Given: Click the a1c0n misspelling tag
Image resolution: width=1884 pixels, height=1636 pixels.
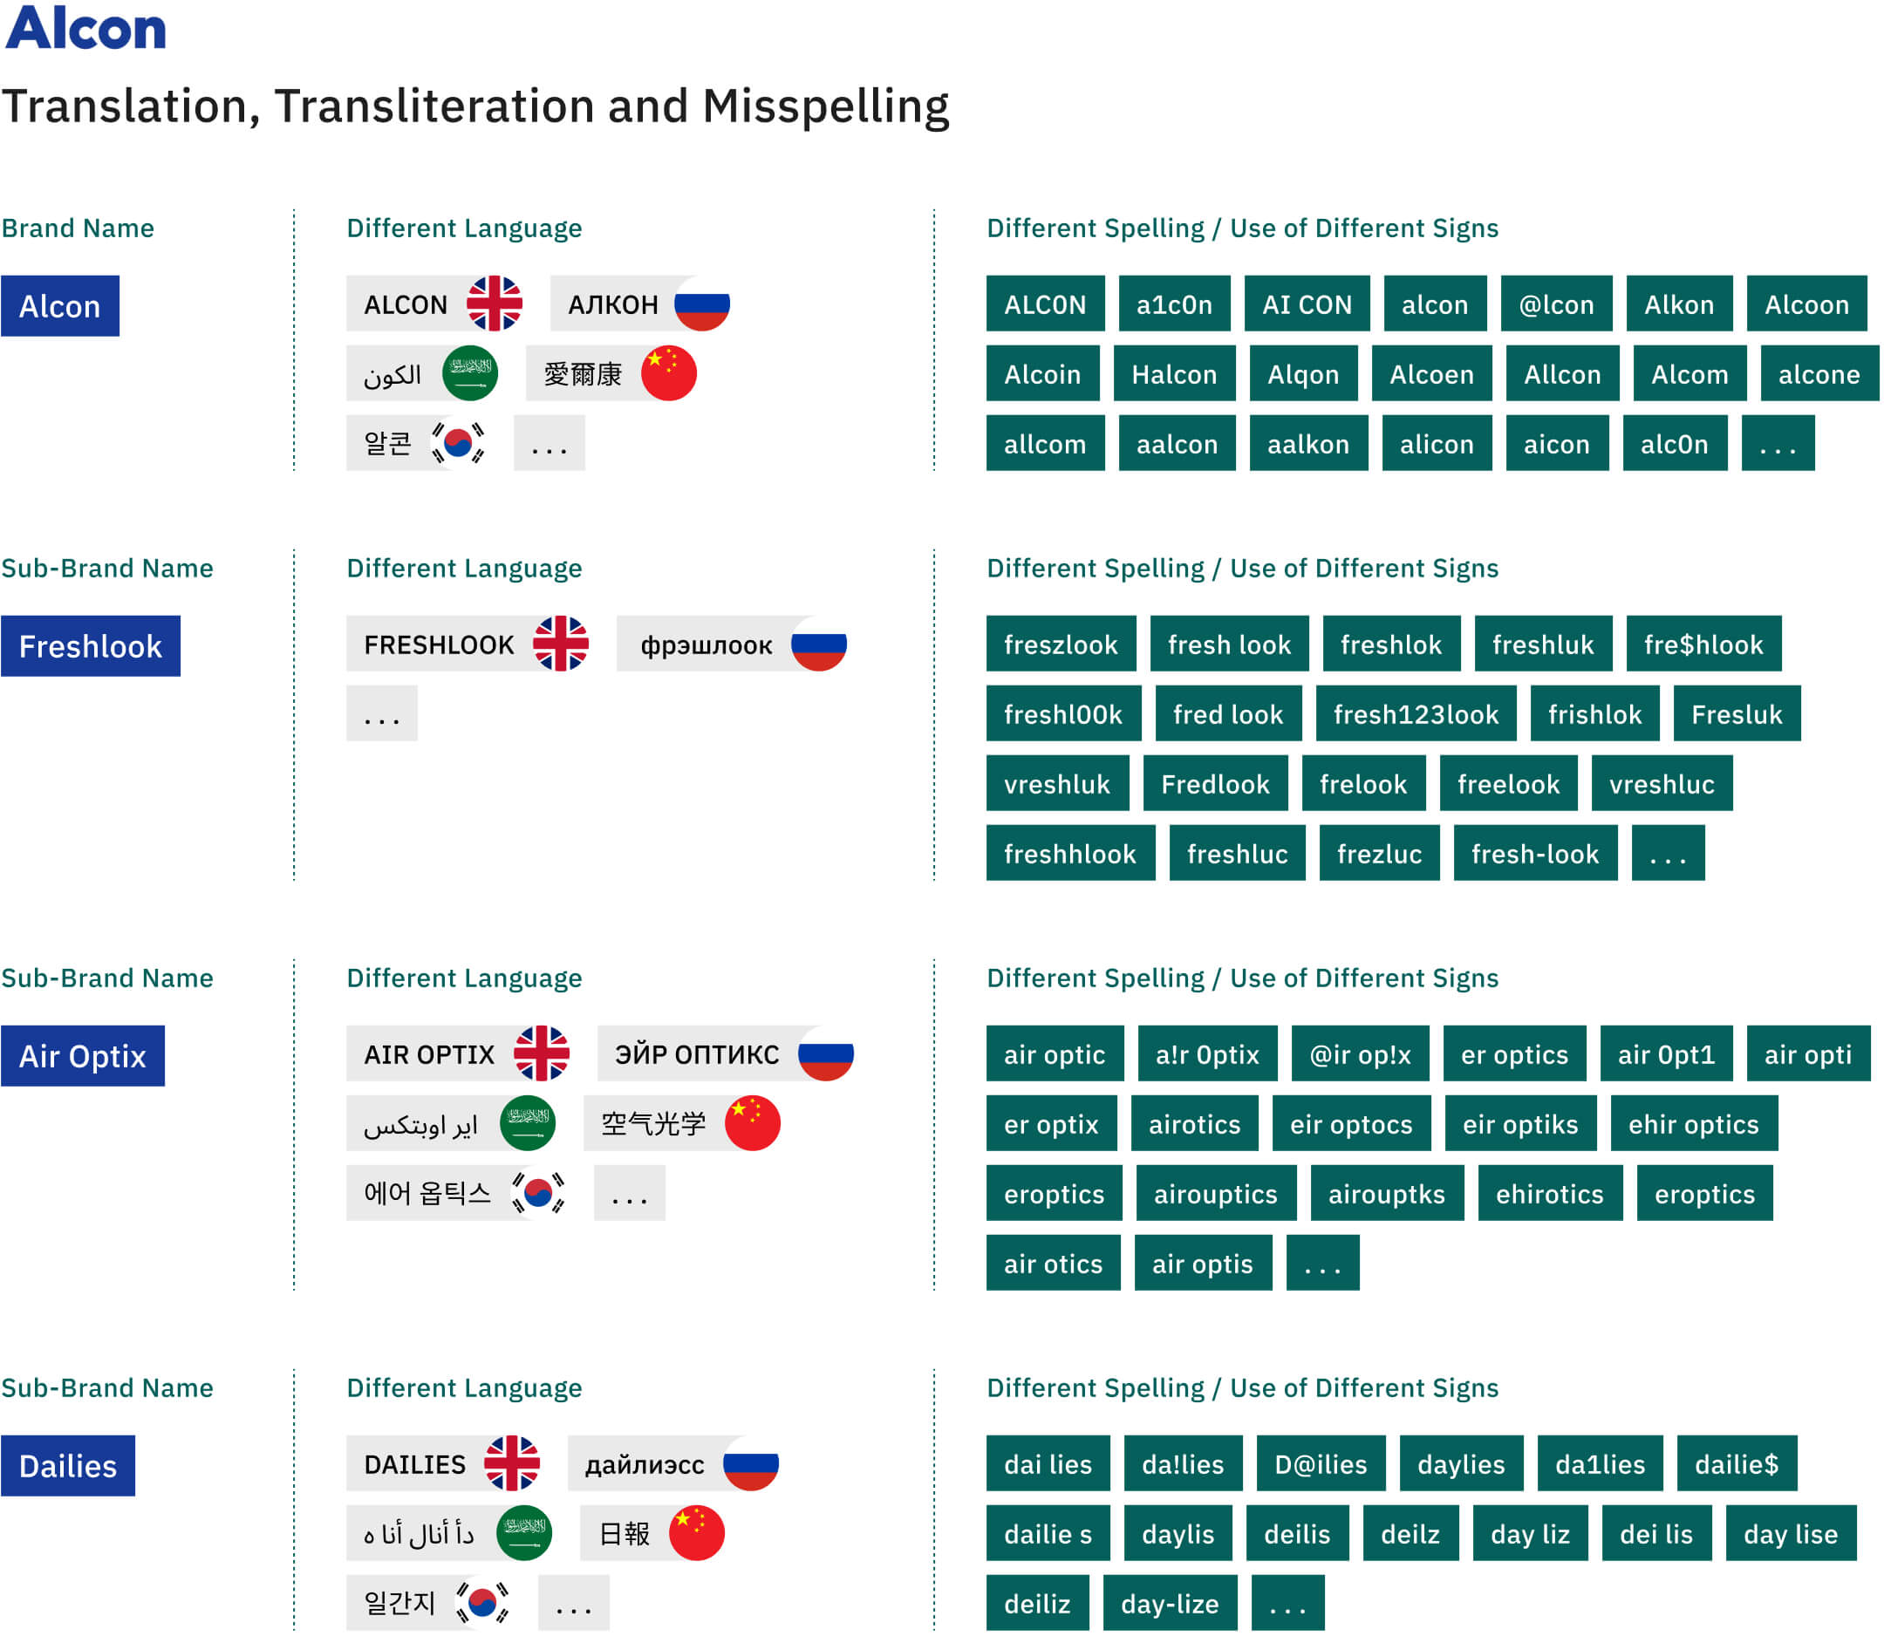Looking at the screenshot, I should [x=1173, y=303].
